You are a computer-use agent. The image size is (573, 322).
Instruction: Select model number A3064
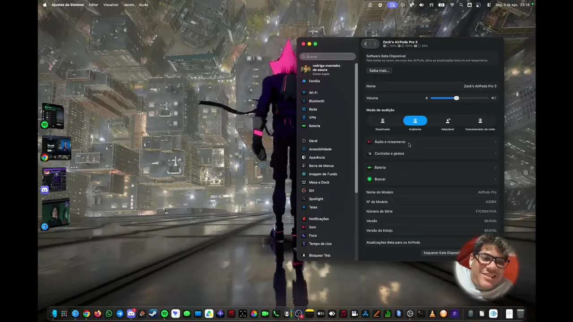click(x=491, y=202)
